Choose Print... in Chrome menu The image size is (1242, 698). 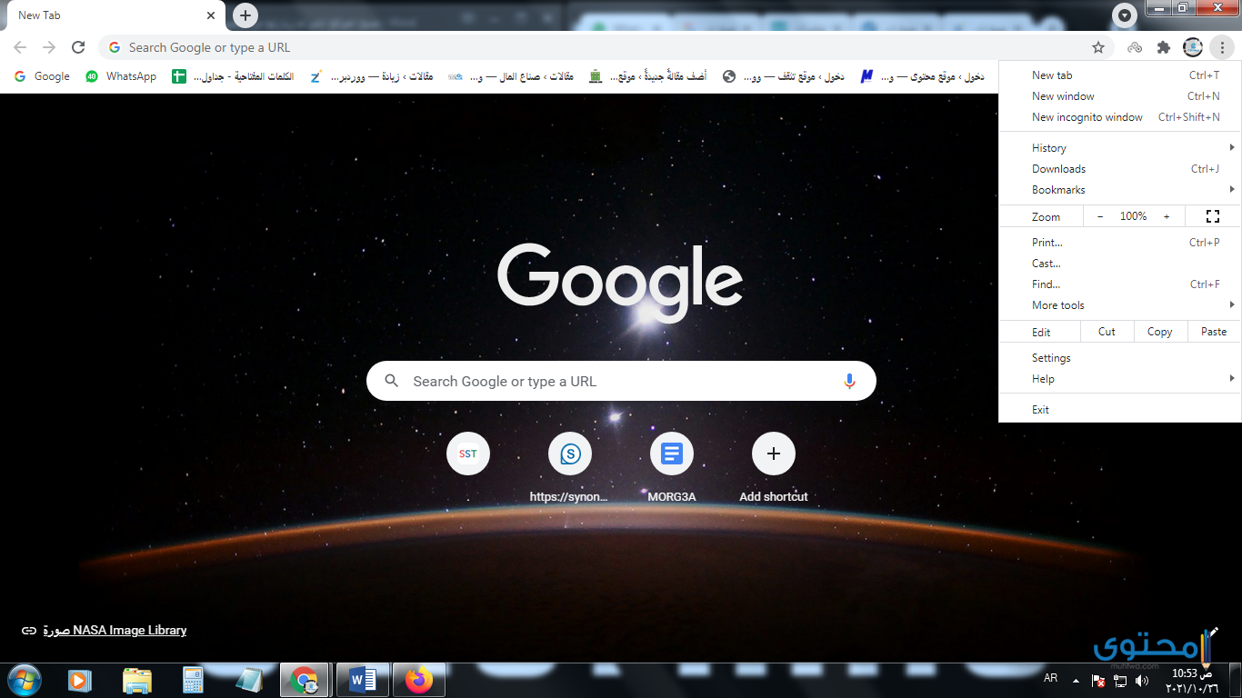[x=1120, y=243]
